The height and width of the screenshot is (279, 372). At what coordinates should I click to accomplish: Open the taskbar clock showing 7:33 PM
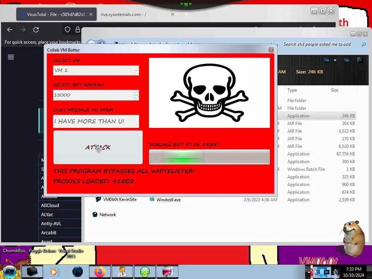tap(353, 272)
